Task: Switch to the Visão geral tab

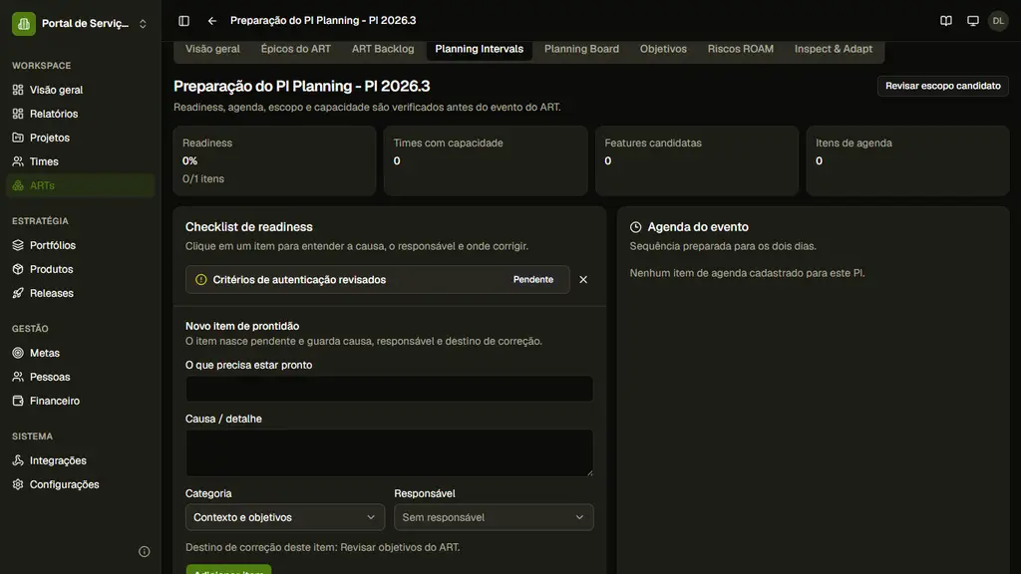Action: tap(212, 49)
